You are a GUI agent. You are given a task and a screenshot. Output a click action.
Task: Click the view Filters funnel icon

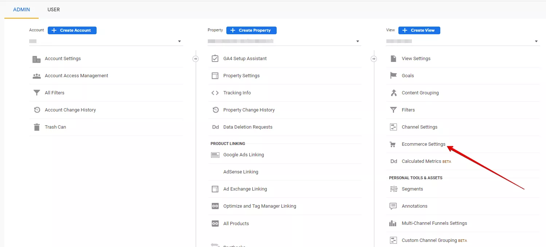(x=393, y=110)
